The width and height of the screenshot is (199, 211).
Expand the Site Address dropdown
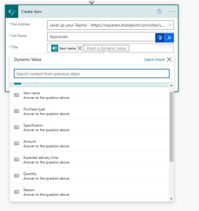169,25
